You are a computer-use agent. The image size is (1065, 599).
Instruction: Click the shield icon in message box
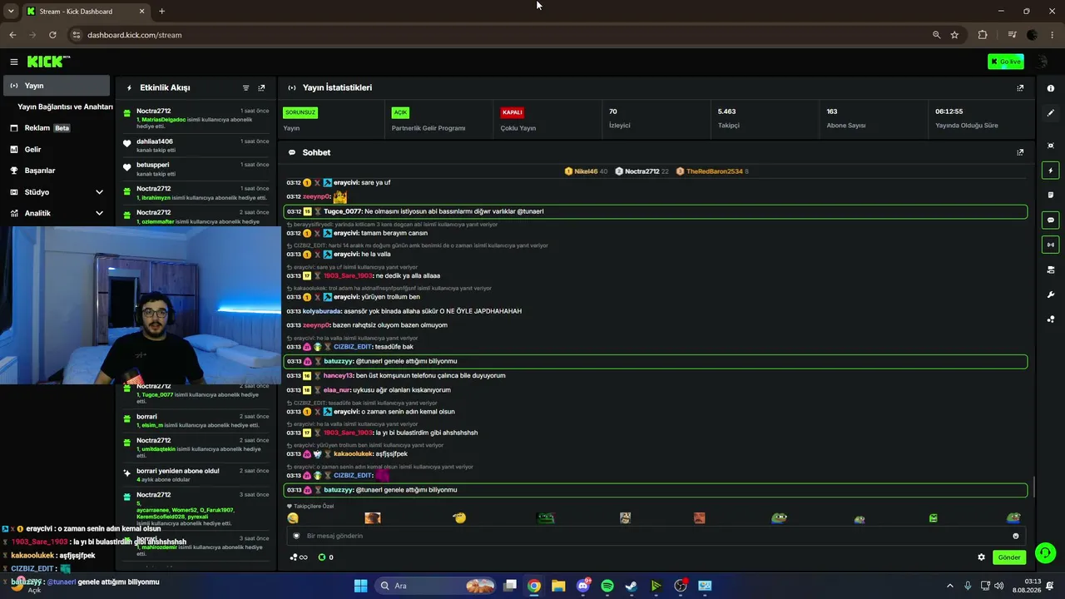pos(296,536)
